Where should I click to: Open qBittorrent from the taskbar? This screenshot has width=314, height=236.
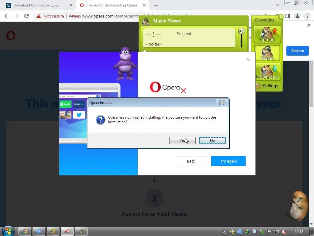pos(39,231)
